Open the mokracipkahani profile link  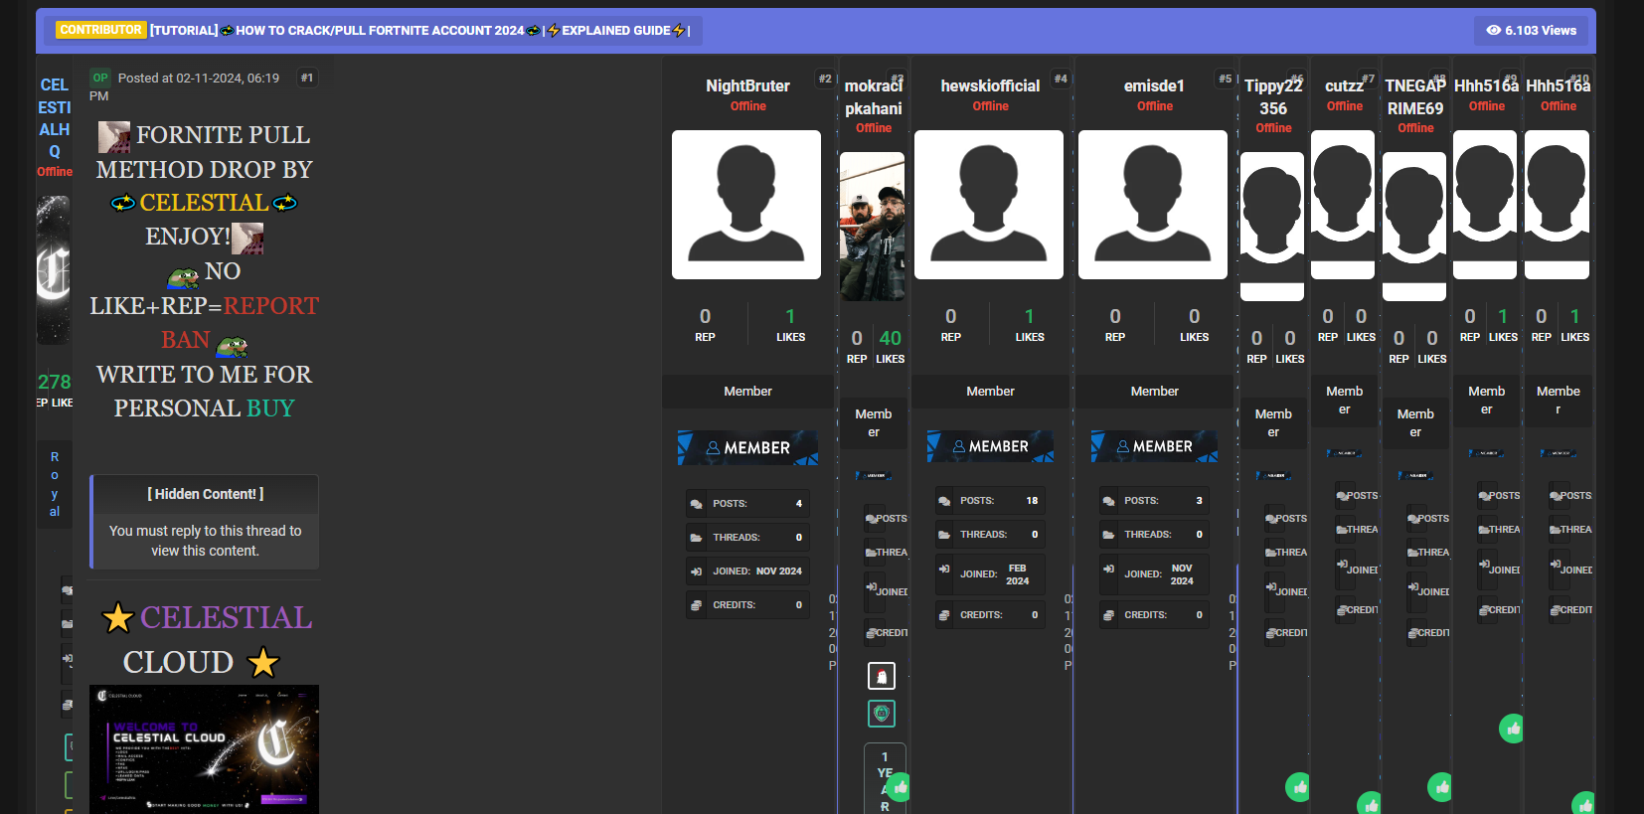[874, 97]
